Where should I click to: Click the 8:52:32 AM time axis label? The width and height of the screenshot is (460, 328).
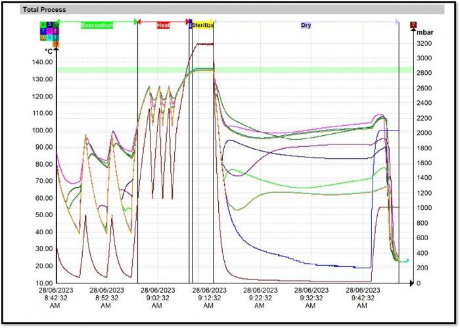tap(106, 298)
